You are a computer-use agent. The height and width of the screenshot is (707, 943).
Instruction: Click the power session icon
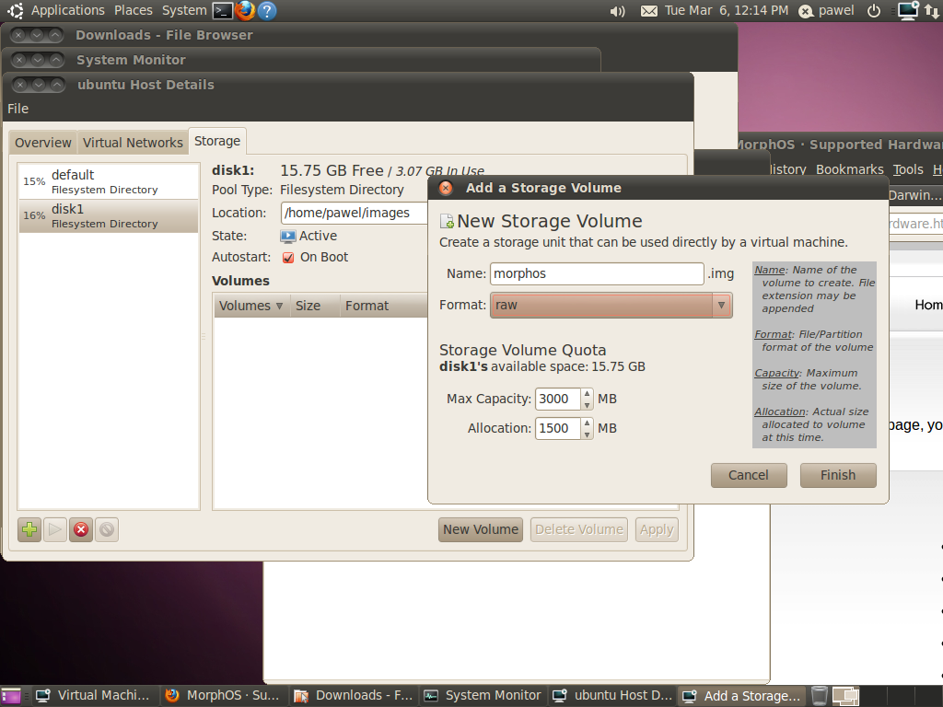pyautogui.click(x=874, y=11)
